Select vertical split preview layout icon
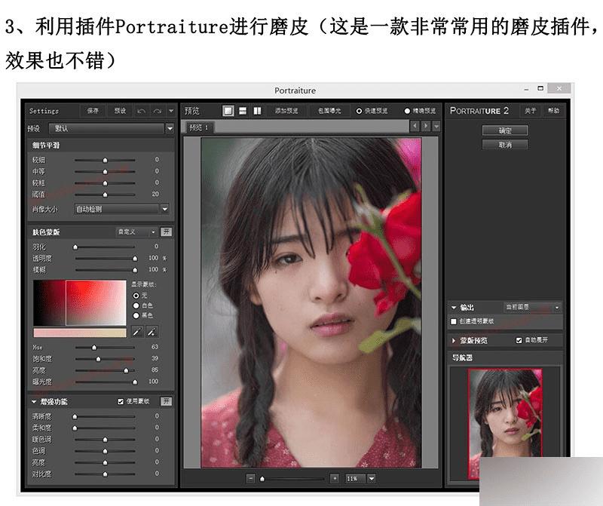Image resolution: width=603 pixels, height=506 pixels. 257,111
